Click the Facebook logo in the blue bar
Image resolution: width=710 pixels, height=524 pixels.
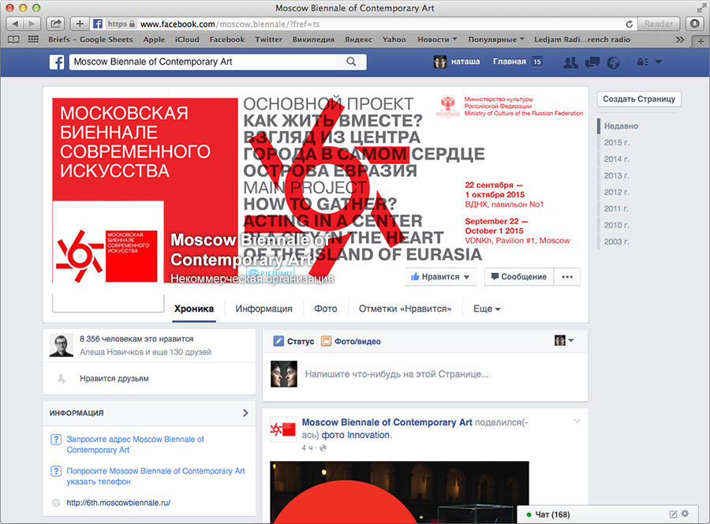click(x=57, y=62)
